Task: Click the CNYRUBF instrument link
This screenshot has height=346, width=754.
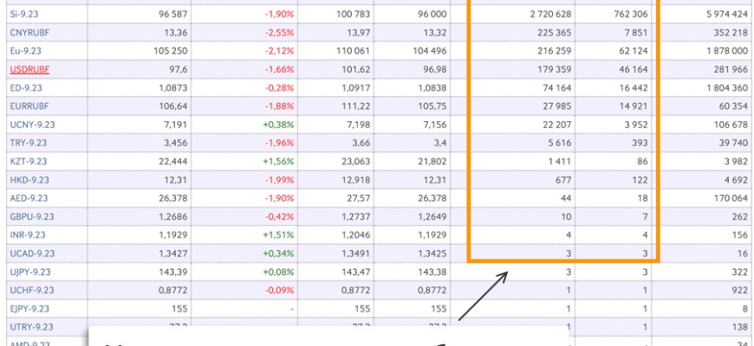Action: (29, 33)
